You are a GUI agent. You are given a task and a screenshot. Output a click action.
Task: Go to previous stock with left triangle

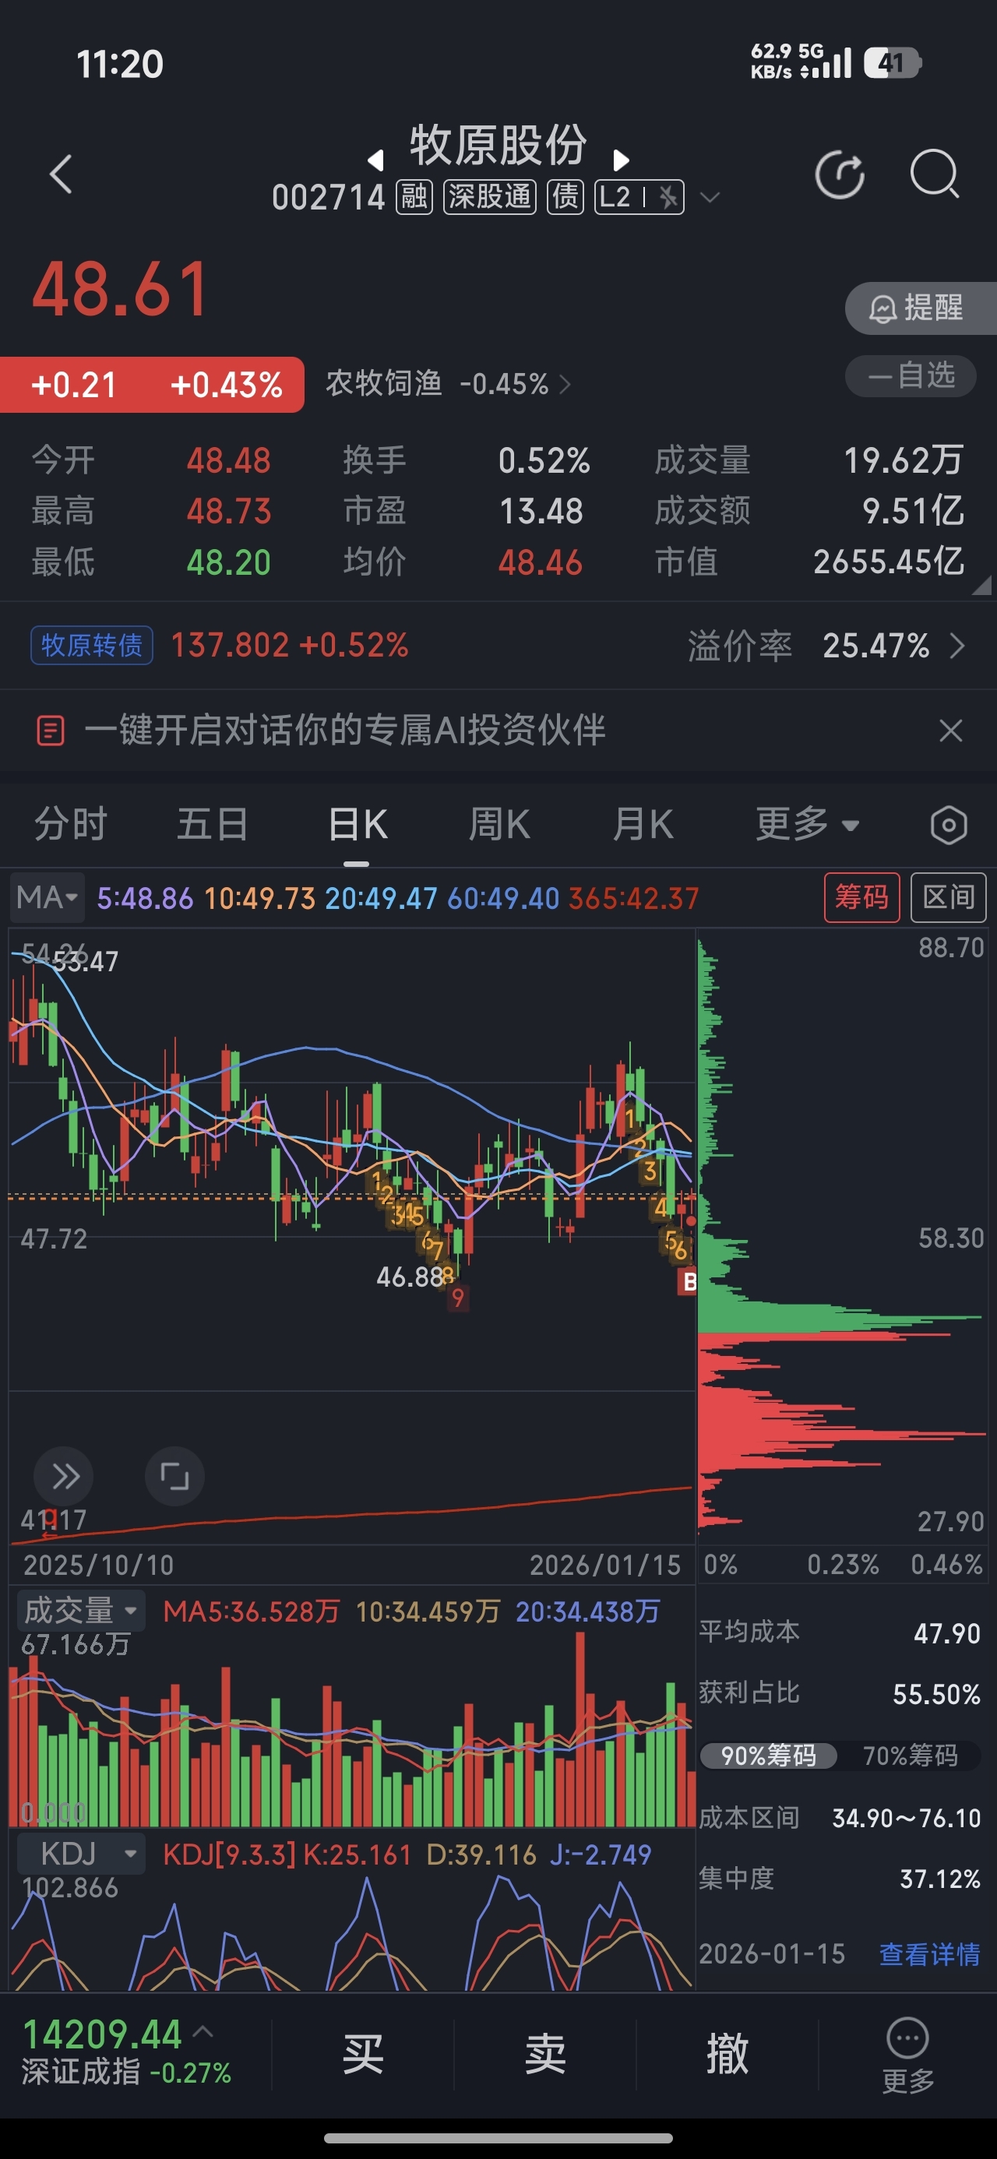375,159
